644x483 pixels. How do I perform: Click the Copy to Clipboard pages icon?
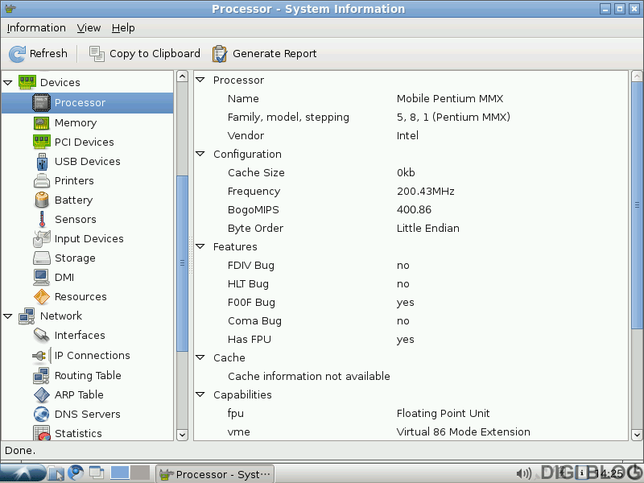tap(97, 54)
